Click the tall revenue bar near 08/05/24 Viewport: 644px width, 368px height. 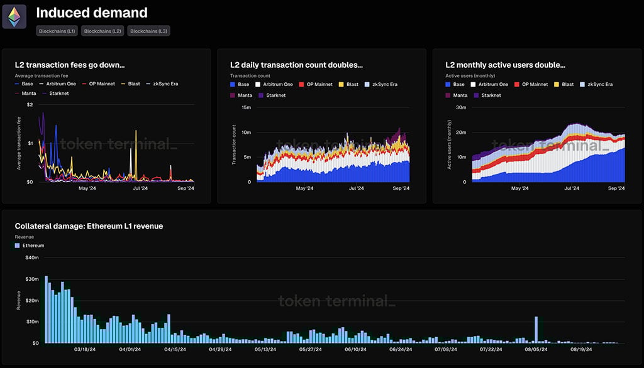(x=536, y=329)
